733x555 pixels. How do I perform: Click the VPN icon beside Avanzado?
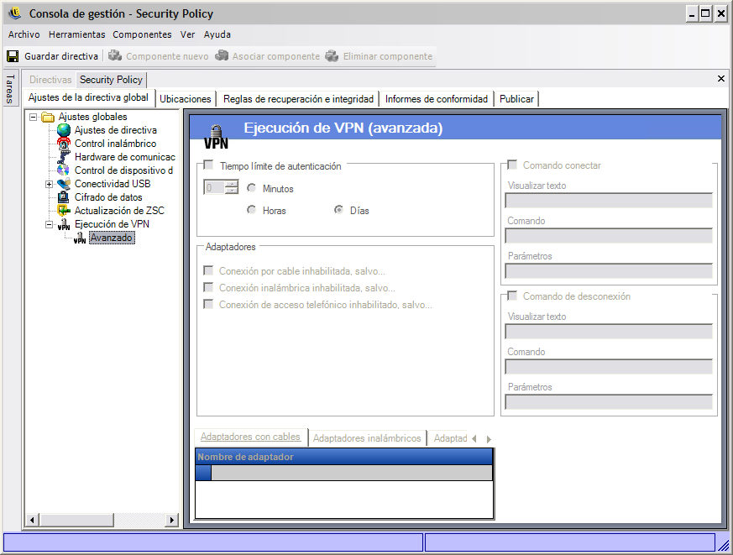pos(80,238)
